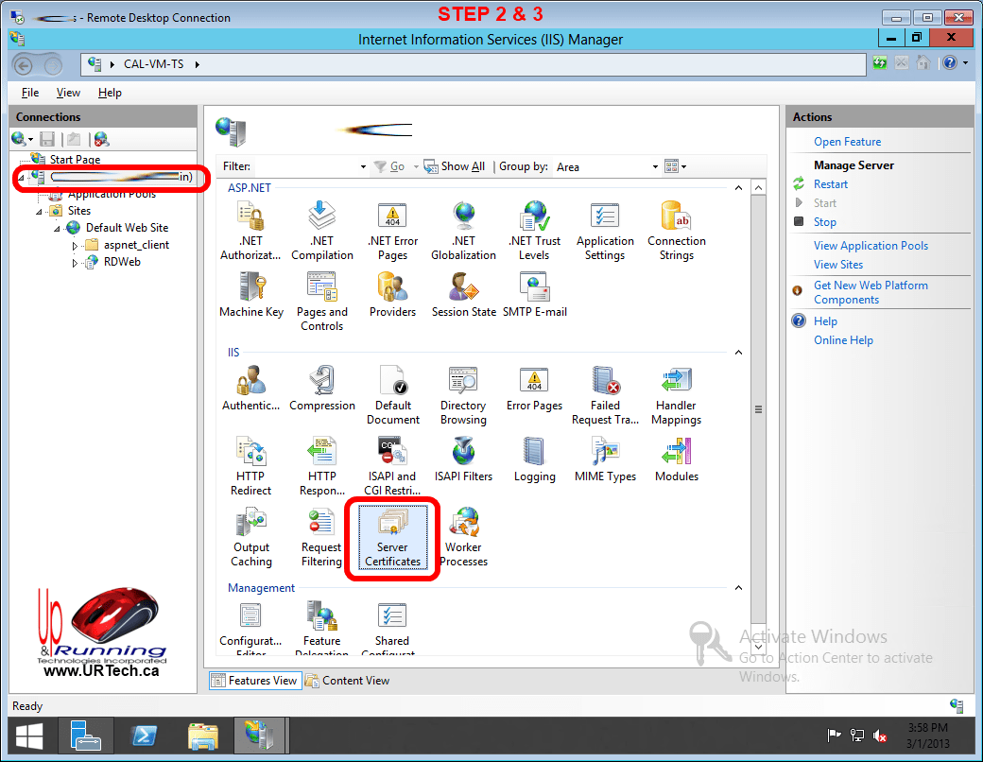Launch PowerShell from the taskbar
The height and width of the screenshot is (762, 983).
(x=143, y=736)
